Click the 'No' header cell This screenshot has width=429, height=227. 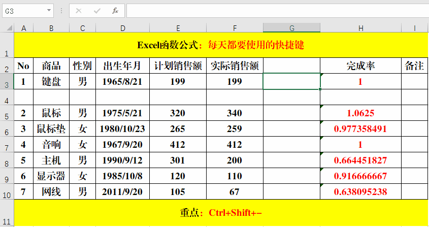click(23, 66)
